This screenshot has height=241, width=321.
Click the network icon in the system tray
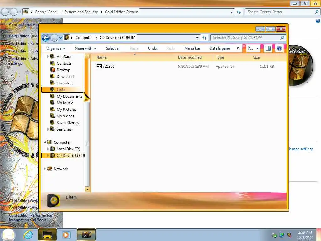[x=282, y=235]
